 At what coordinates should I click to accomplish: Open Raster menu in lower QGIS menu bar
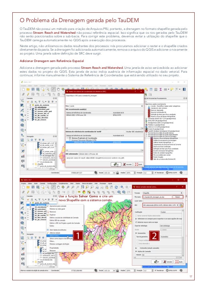pyautogui.click(x=78, y=184)
